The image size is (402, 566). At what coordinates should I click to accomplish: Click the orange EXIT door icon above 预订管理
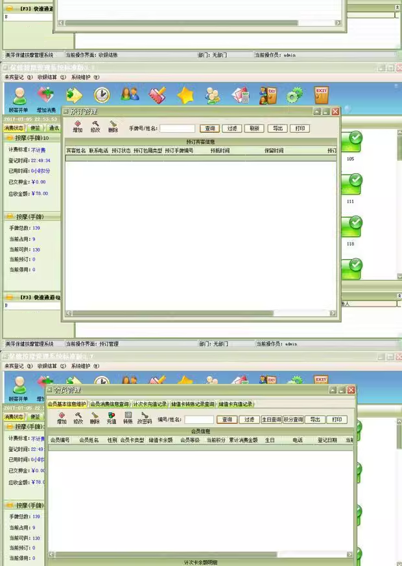(x=321, y=95)
